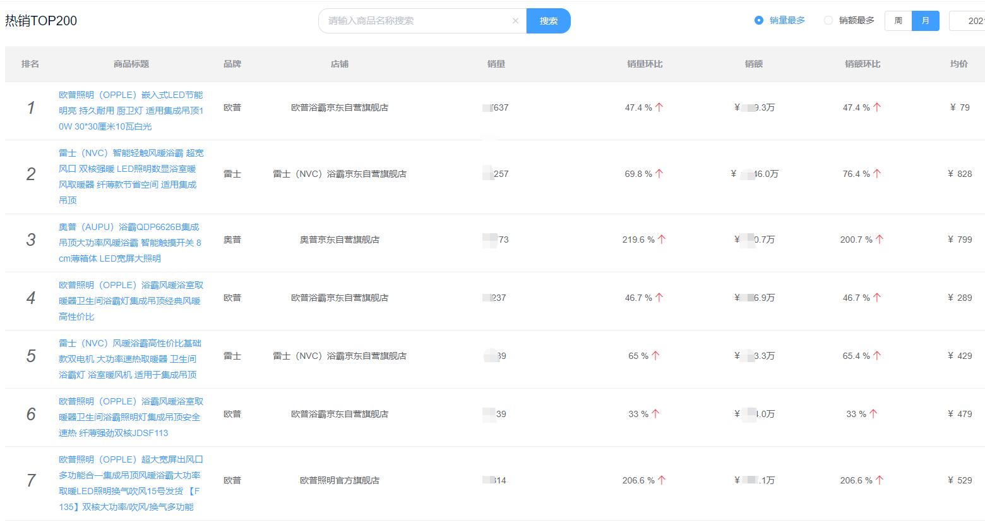Viewport: 985px width, 522px height.
Task: Sort by the 销量 column header
Action: (496, 64)
